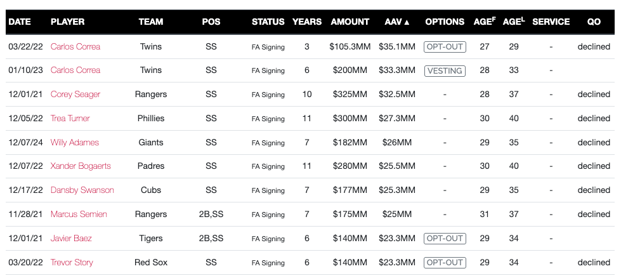Viewport: 621px width, 278px height.
Task: Open the Trea Turner player link
Action: point(70,119)
